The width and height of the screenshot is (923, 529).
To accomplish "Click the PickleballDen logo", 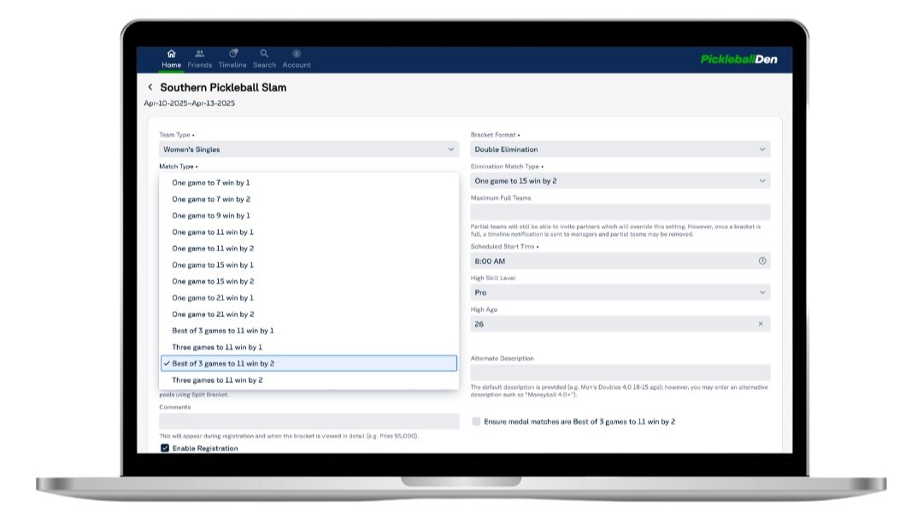I will click(738, 59).
